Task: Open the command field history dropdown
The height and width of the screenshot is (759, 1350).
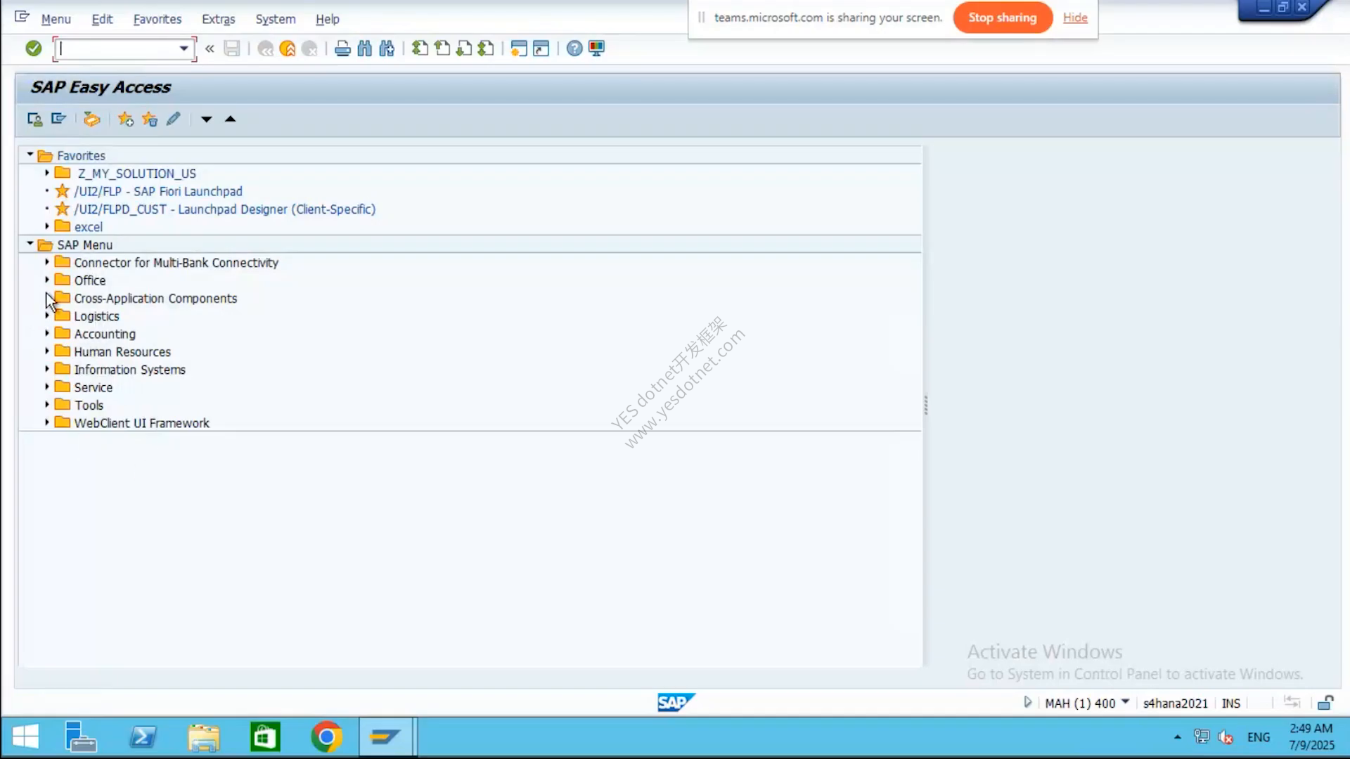Action: pyautogui.click(x=184, y=48)
